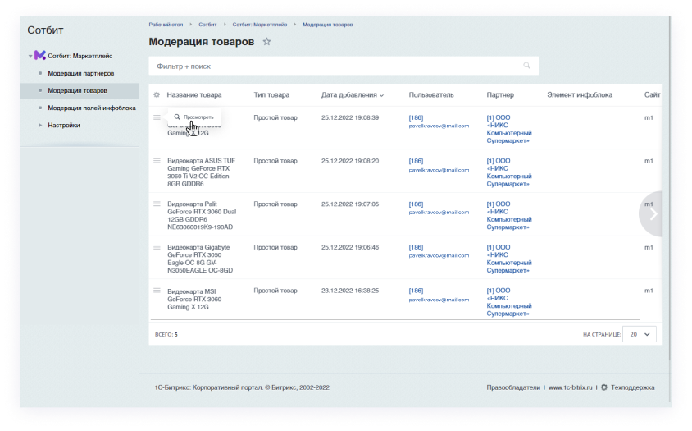Click Партнер column header
Viewport: 692px width, 431px height.
[x=500, y=94]
